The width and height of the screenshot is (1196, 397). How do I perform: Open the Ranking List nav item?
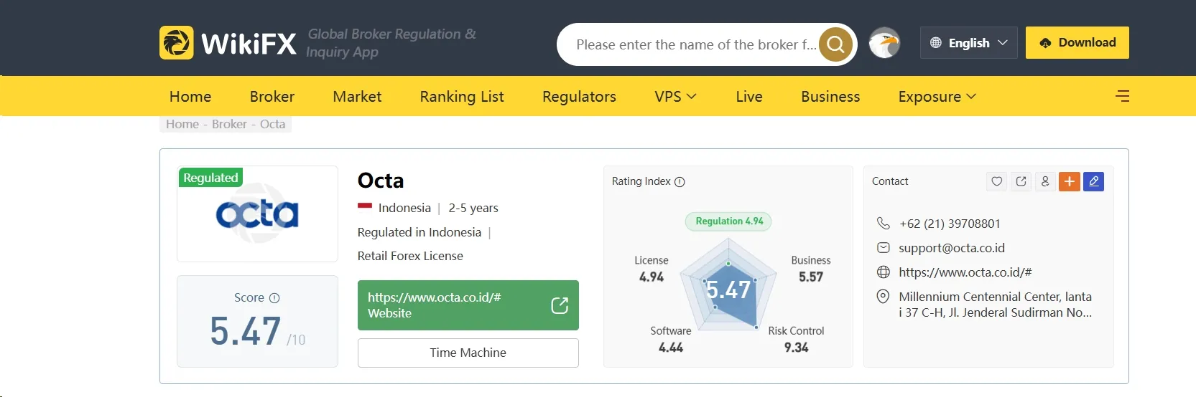tap(462, 96)
